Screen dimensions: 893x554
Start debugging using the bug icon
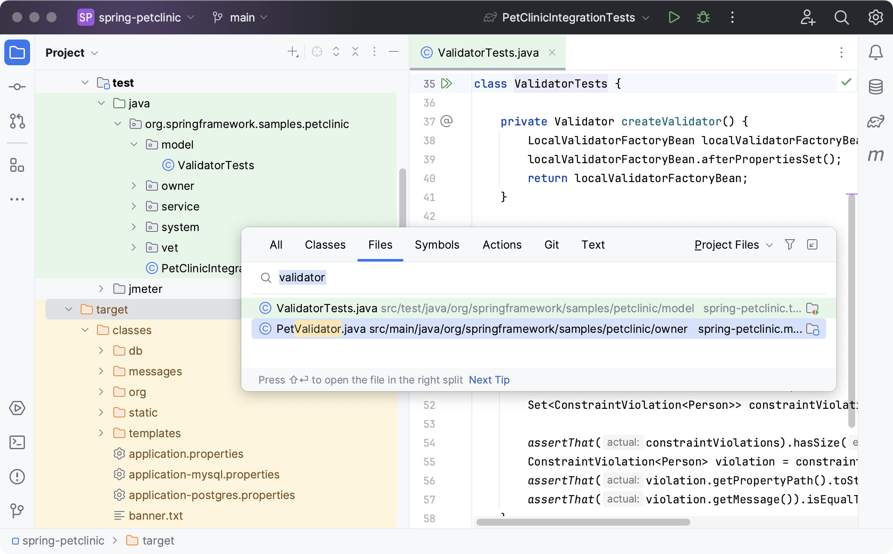coord(703,18)
